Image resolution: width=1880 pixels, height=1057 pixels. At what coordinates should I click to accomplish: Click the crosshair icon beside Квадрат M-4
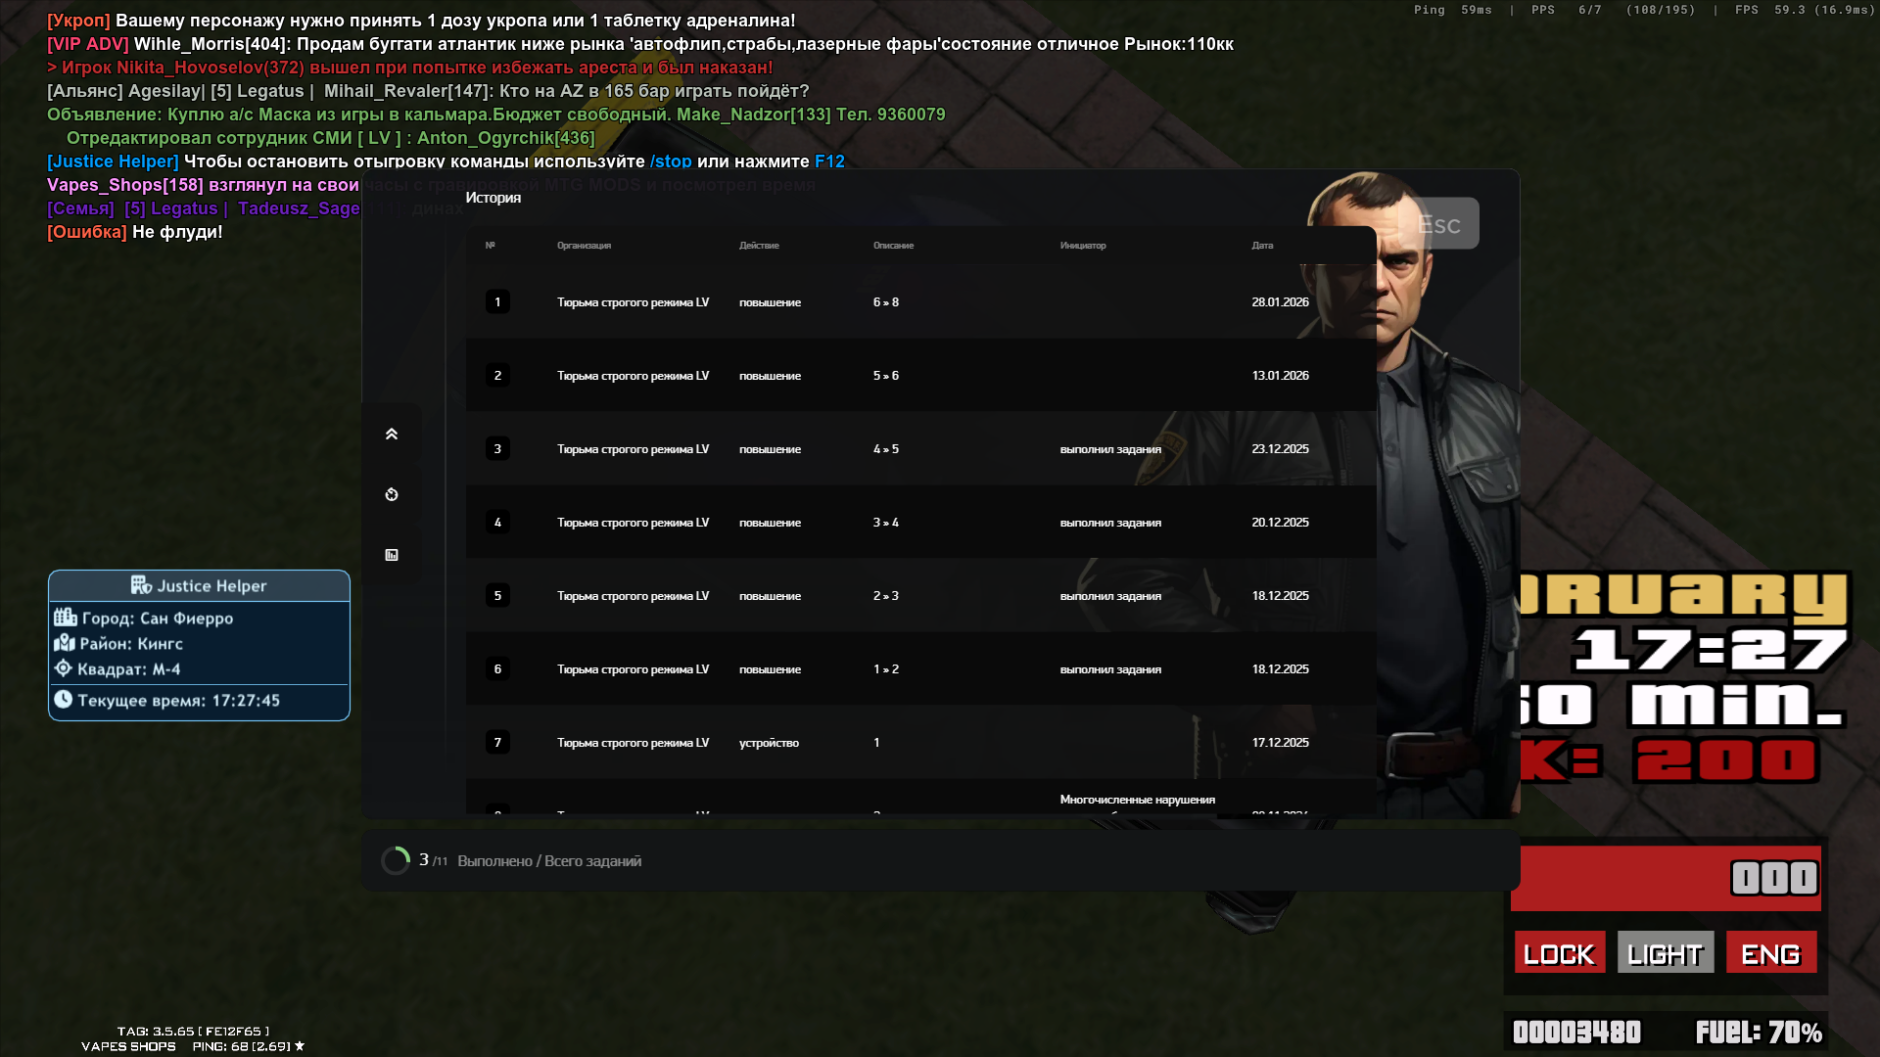click(x=64, y=668)
